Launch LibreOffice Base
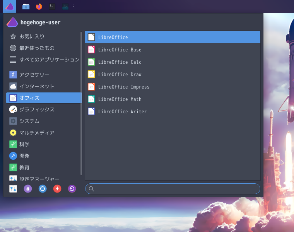 [x=173, y=49]
